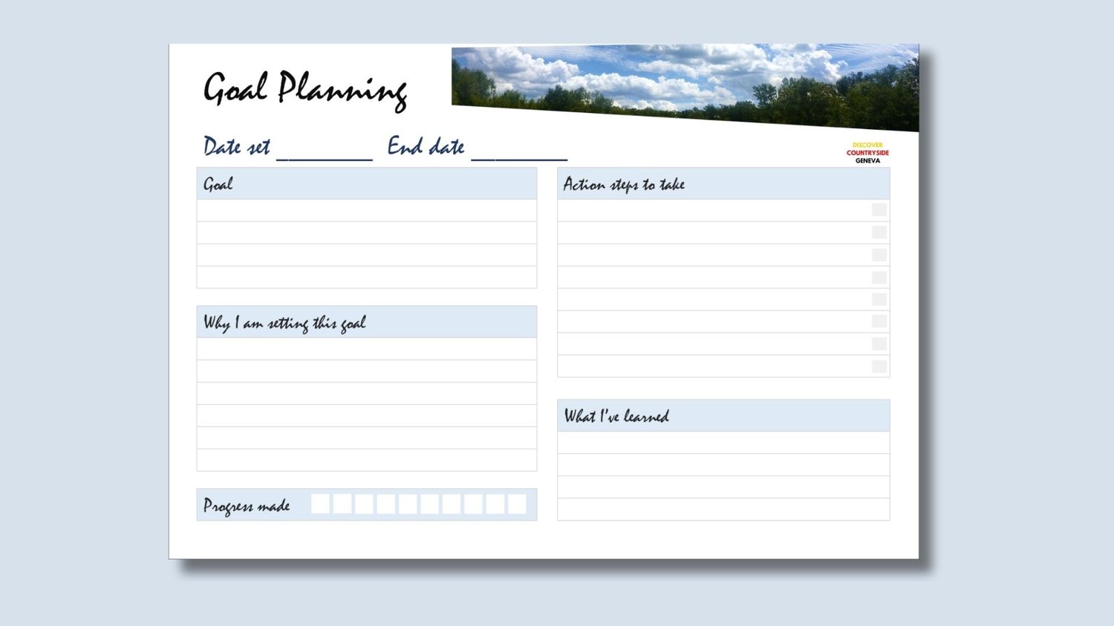Screen dimensions: 1114x626
Task: Select the cloudy sky landscape banner photo
Action: click(685, 88)
